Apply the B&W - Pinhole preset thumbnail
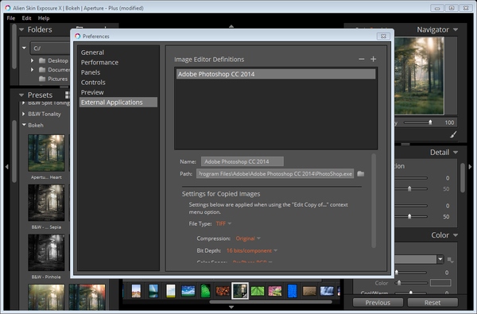The width and height of the screenshot is (477, 314). (46, 253)
